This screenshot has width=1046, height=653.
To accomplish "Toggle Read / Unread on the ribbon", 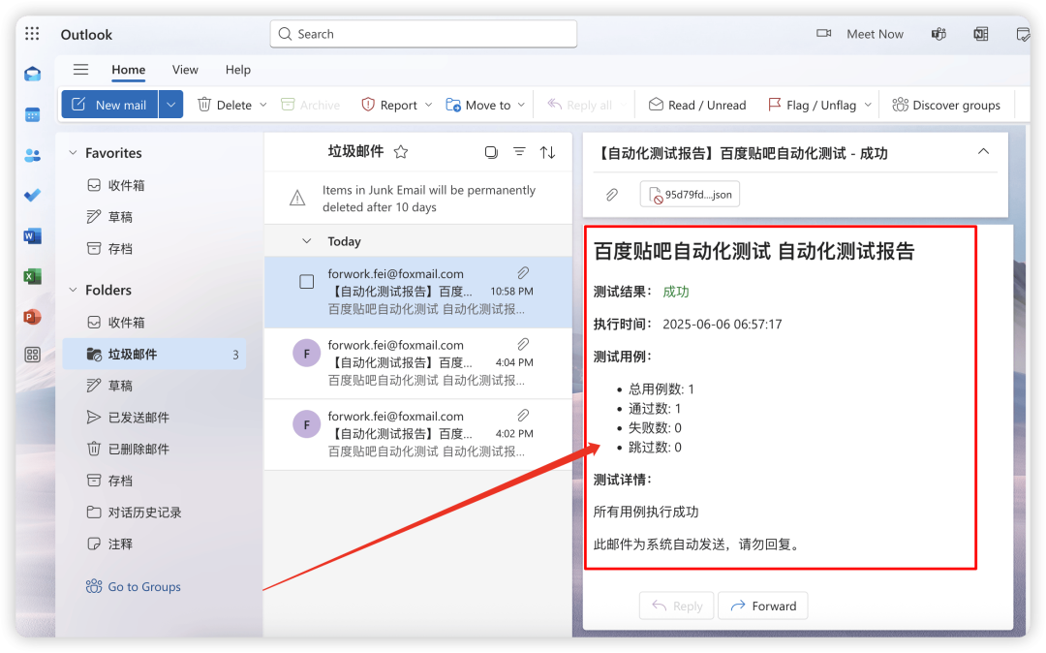I will [697, 104].
